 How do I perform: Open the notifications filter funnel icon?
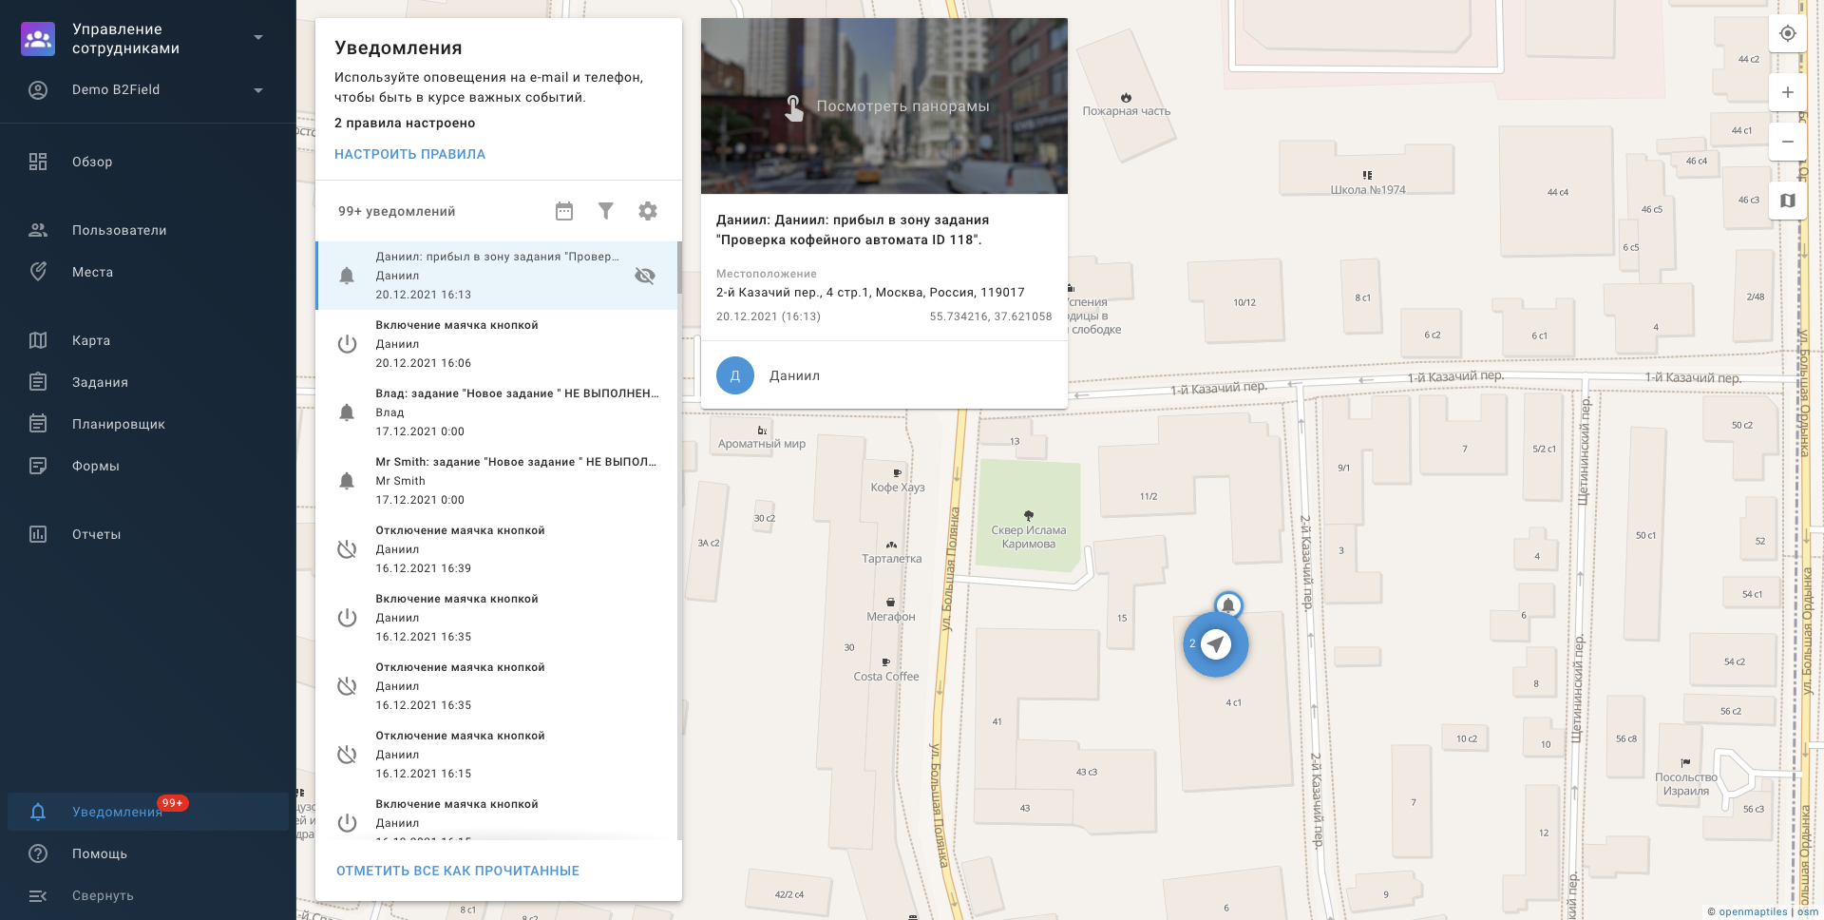(x=606, y=211)
